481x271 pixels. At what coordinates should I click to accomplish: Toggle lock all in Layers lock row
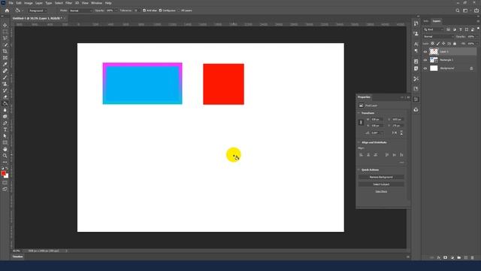click(x=455, y=44)
